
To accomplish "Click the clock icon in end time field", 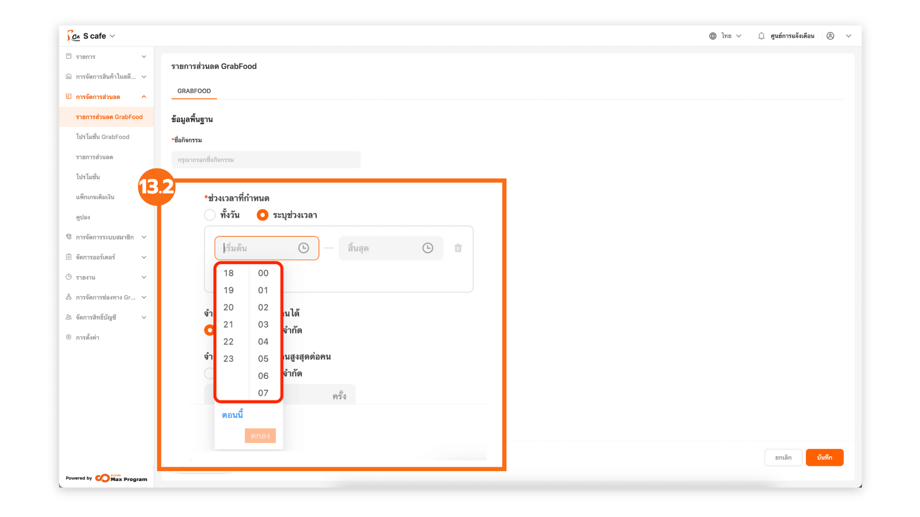I will (427, 248).
